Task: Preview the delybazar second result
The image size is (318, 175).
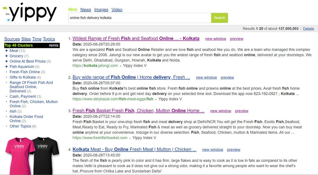Action: point(227,78)
